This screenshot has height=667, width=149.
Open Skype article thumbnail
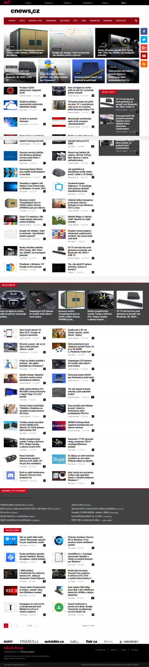point(58,459)
